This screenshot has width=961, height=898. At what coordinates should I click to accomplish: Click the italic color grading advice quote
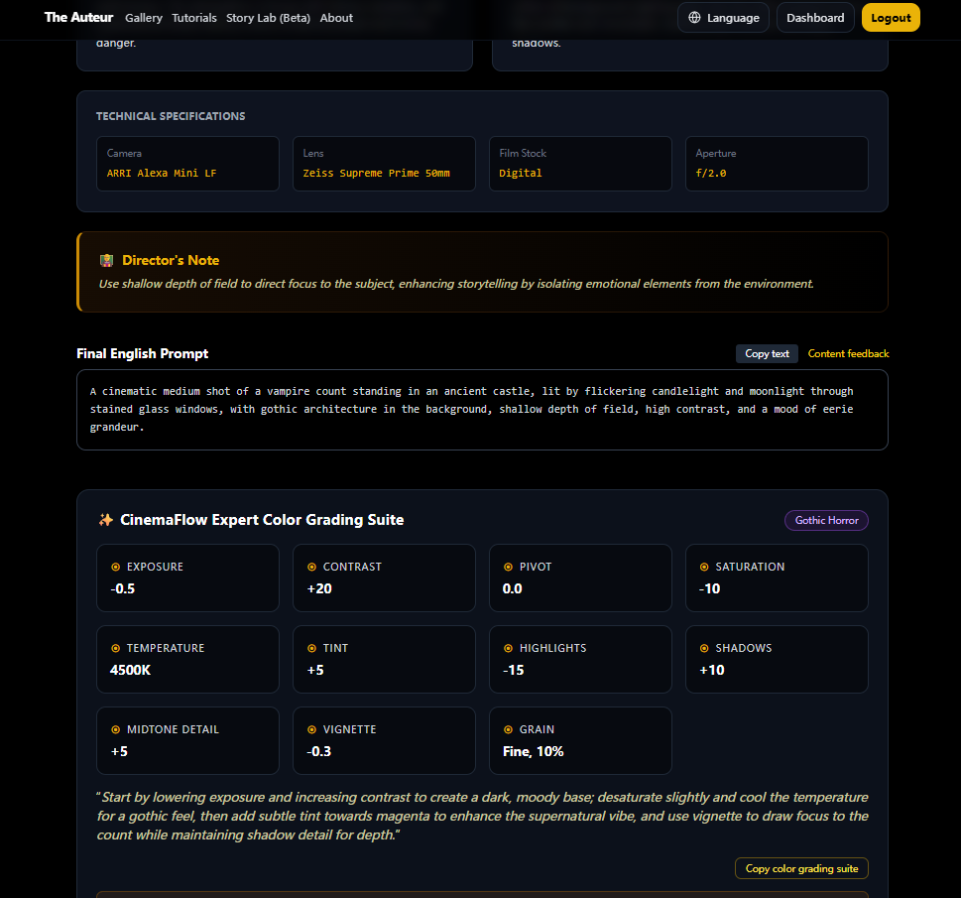pyautogui.click(x=482, y=816)
